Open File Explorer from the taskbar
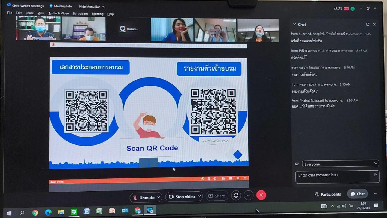The height and width of the screenshot is (218, 387). 61,212
